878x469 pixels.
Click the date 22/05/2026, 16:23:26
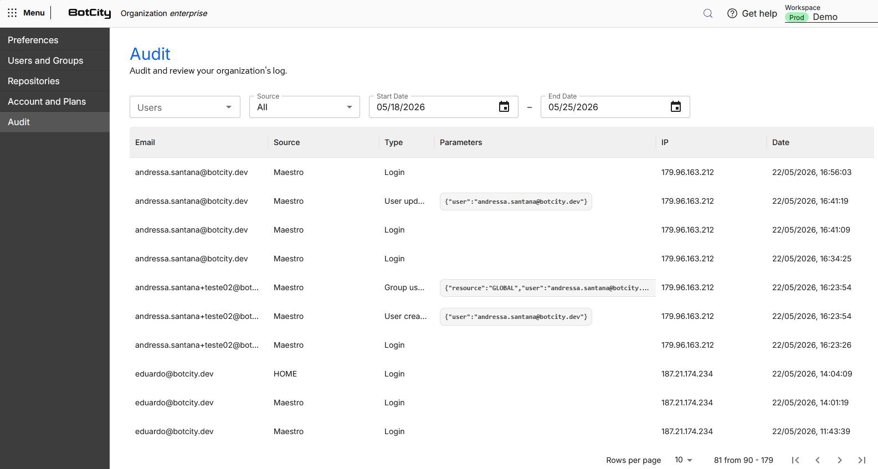(812, 345)
